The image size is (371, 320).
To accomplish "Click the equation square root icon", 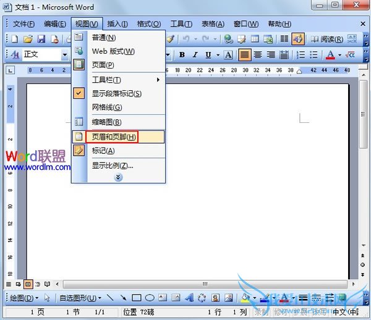I will point(350,55).
